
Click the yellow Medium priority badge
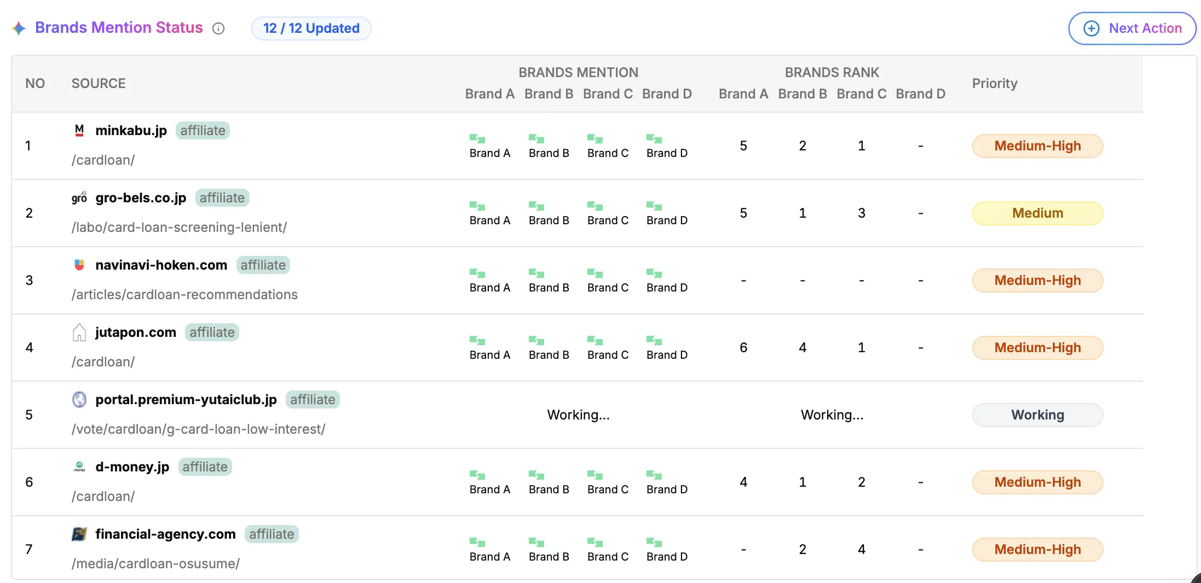(1037, 213)
